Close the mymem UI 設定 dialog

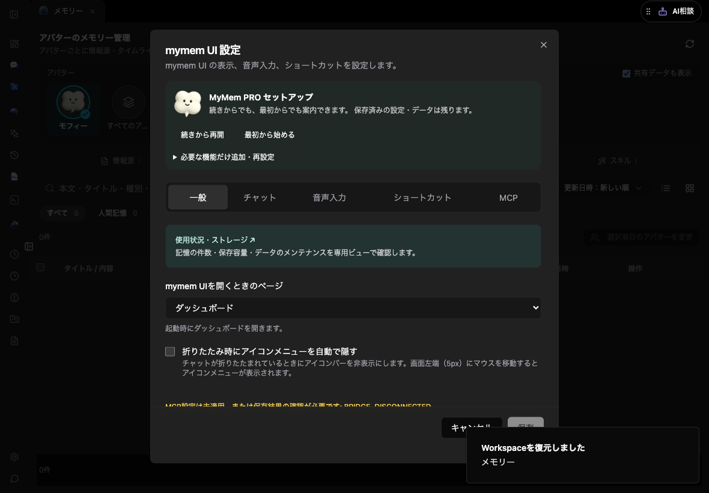click(x=544, y=44)
